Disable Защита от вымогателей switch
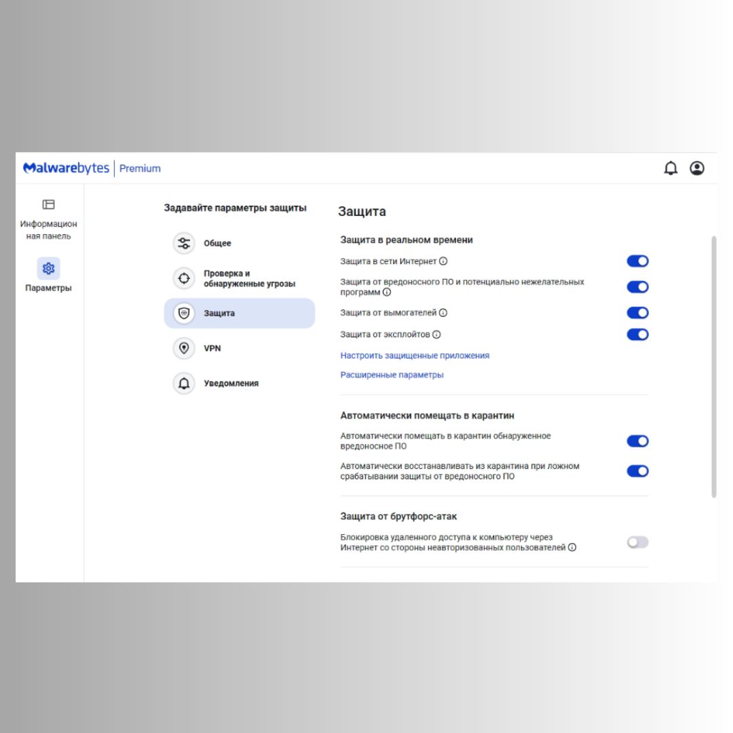Image resolution: width=733 pixels, height=733 pixels. (x=637, y=313)
